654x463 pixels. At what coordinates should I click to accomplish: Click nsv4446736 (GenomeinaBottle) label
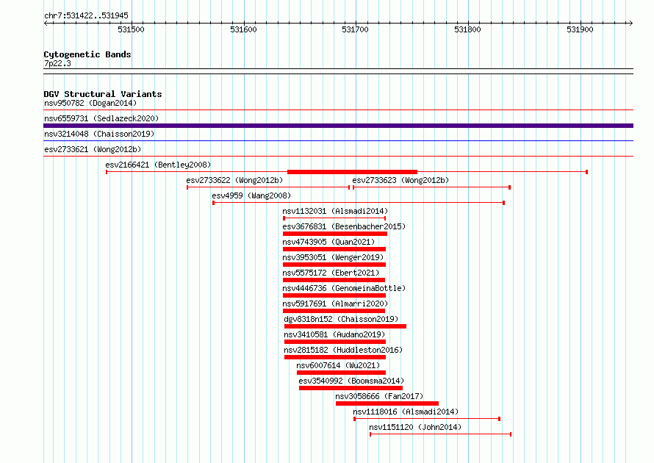[x=344, y=288]
